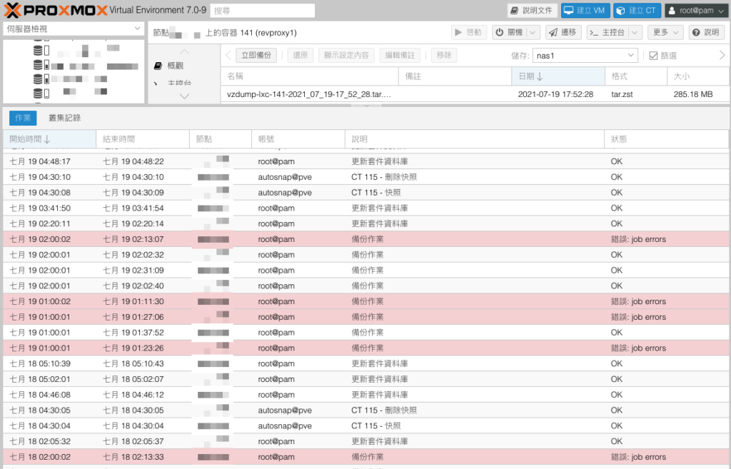Click 顯示設定內容 button

346,55
